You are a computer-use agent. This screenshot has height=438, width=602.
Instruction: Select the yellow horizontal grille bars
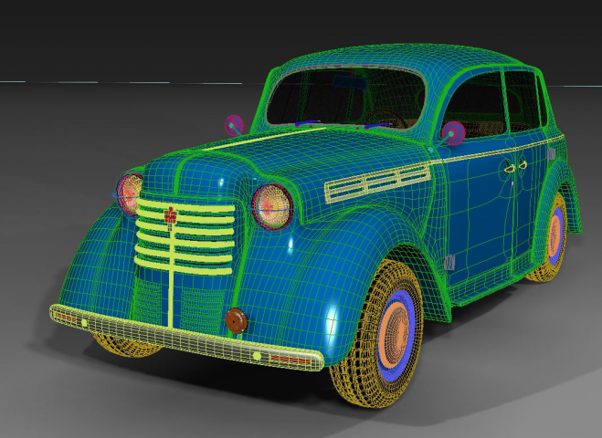pos(185,236)
